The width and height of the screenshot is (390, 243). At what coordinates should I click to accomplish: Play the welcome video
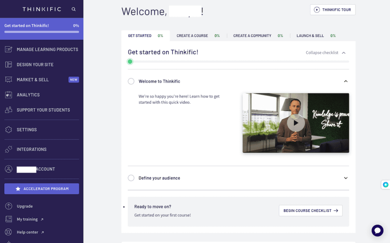(x=296, y=123)
